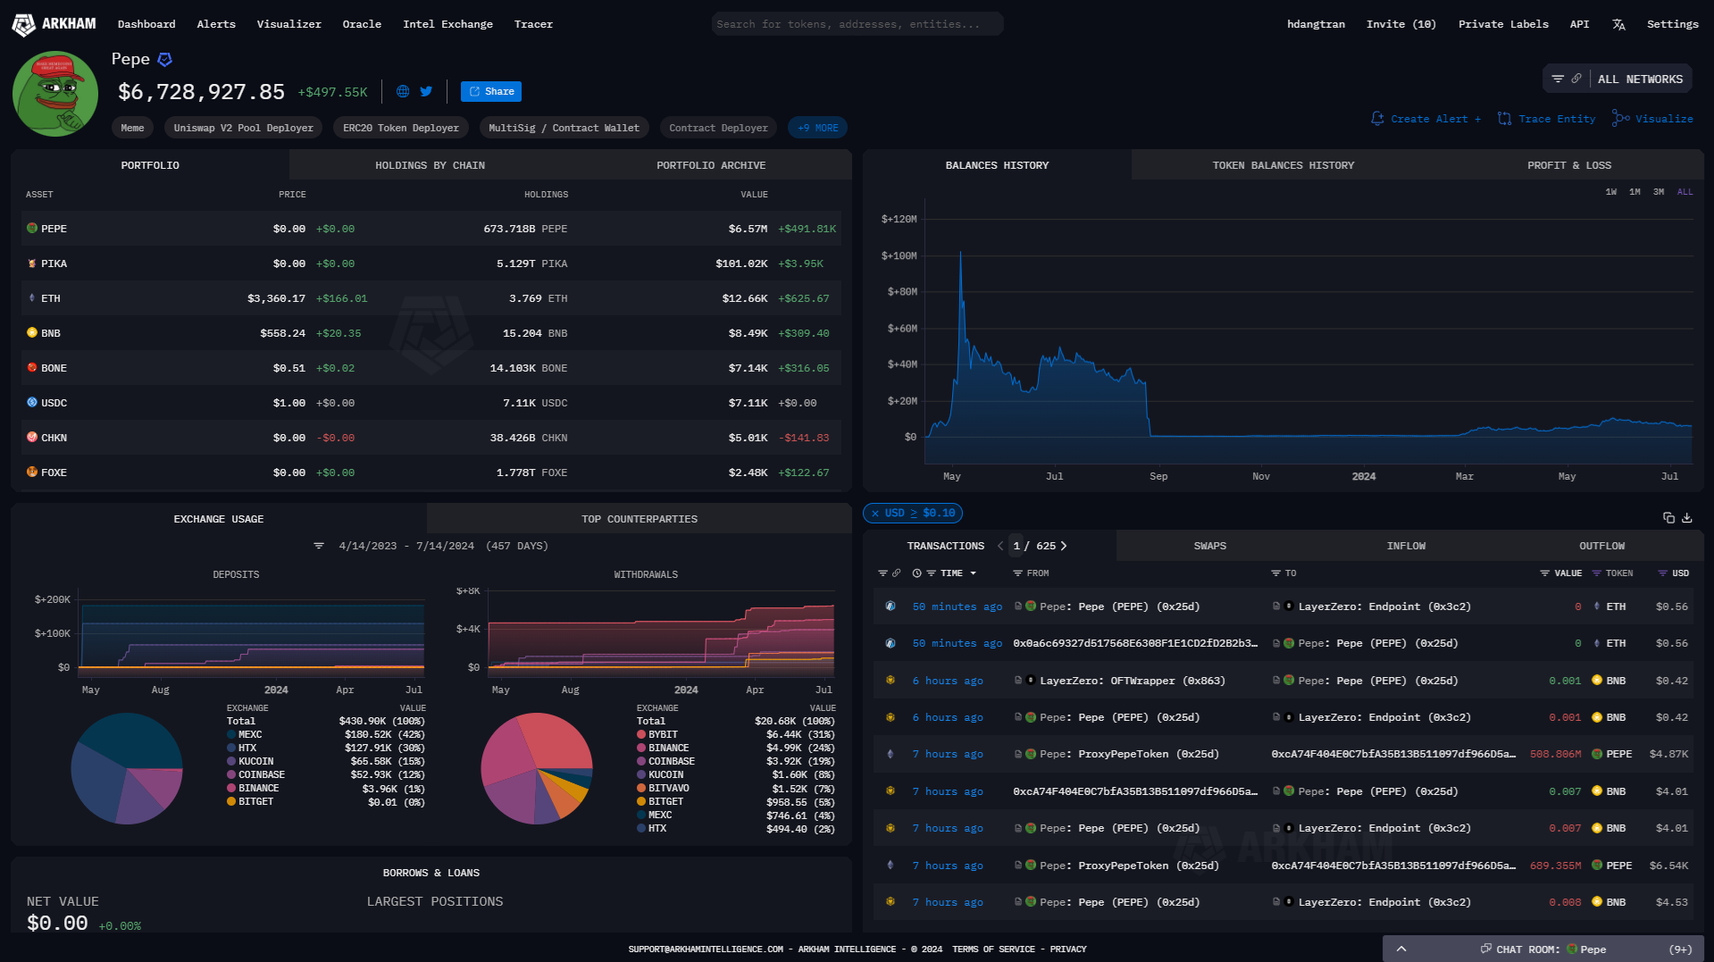Open the Outflow tab
This screenshot has width=1714, height=962.
point(1601,546)
